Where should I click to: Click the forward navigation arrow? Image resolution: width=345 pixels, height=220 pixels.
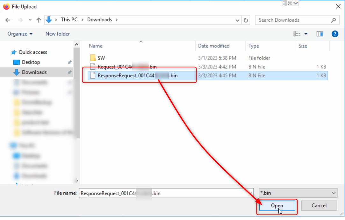point(20,20)
